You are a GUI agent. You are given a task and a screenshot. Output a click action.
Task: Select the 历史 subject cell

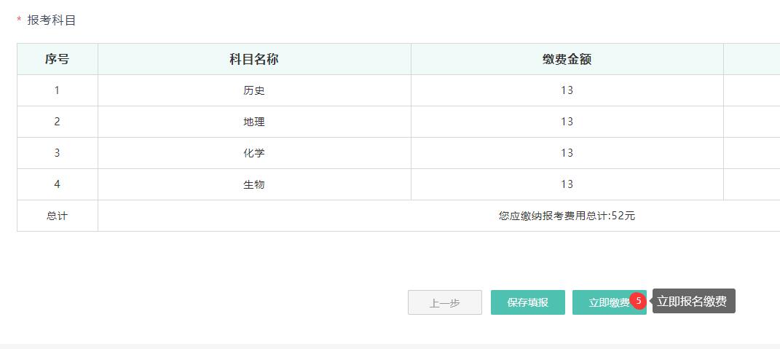[x=254, y=90]
